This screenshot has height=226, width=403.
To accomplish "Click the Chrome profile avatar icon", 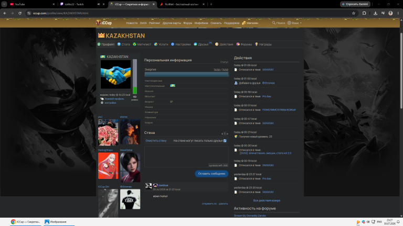I will 390,13.
